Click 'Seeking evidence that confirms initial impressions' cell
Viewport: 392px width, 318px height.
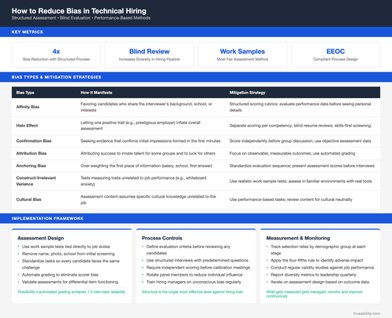point(151,141)
